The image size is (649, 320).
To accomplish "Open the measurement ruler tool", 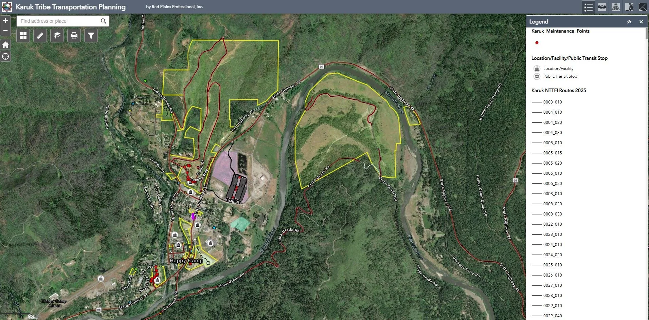I will 40,36.
